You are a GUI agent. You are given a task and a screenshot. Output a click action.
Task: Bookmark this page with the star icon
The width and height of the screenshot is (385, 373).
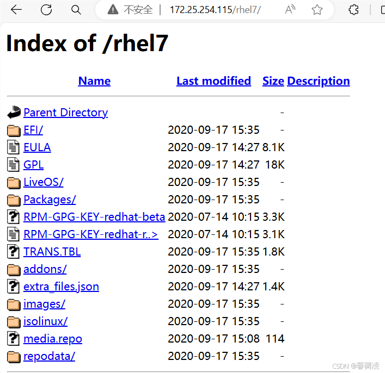tap(317, 10)
